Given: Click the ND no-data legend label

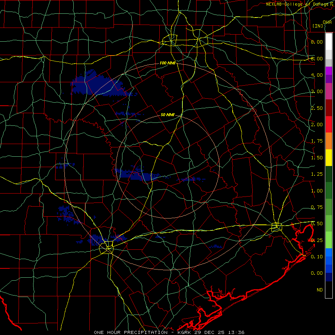Looking at the screenshot, I should coord(320,290).
